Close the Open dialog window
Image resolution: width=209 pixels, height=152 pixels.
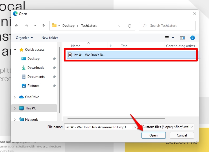[195, 14]
